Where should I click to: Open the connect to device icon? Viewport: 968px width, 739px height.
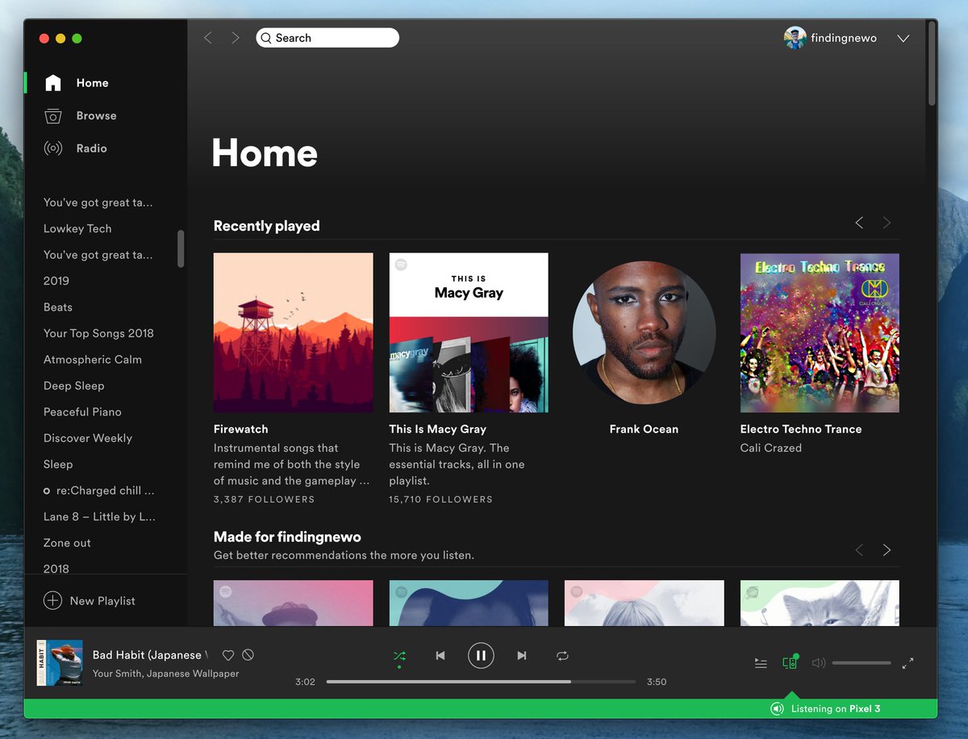(791, 662)
